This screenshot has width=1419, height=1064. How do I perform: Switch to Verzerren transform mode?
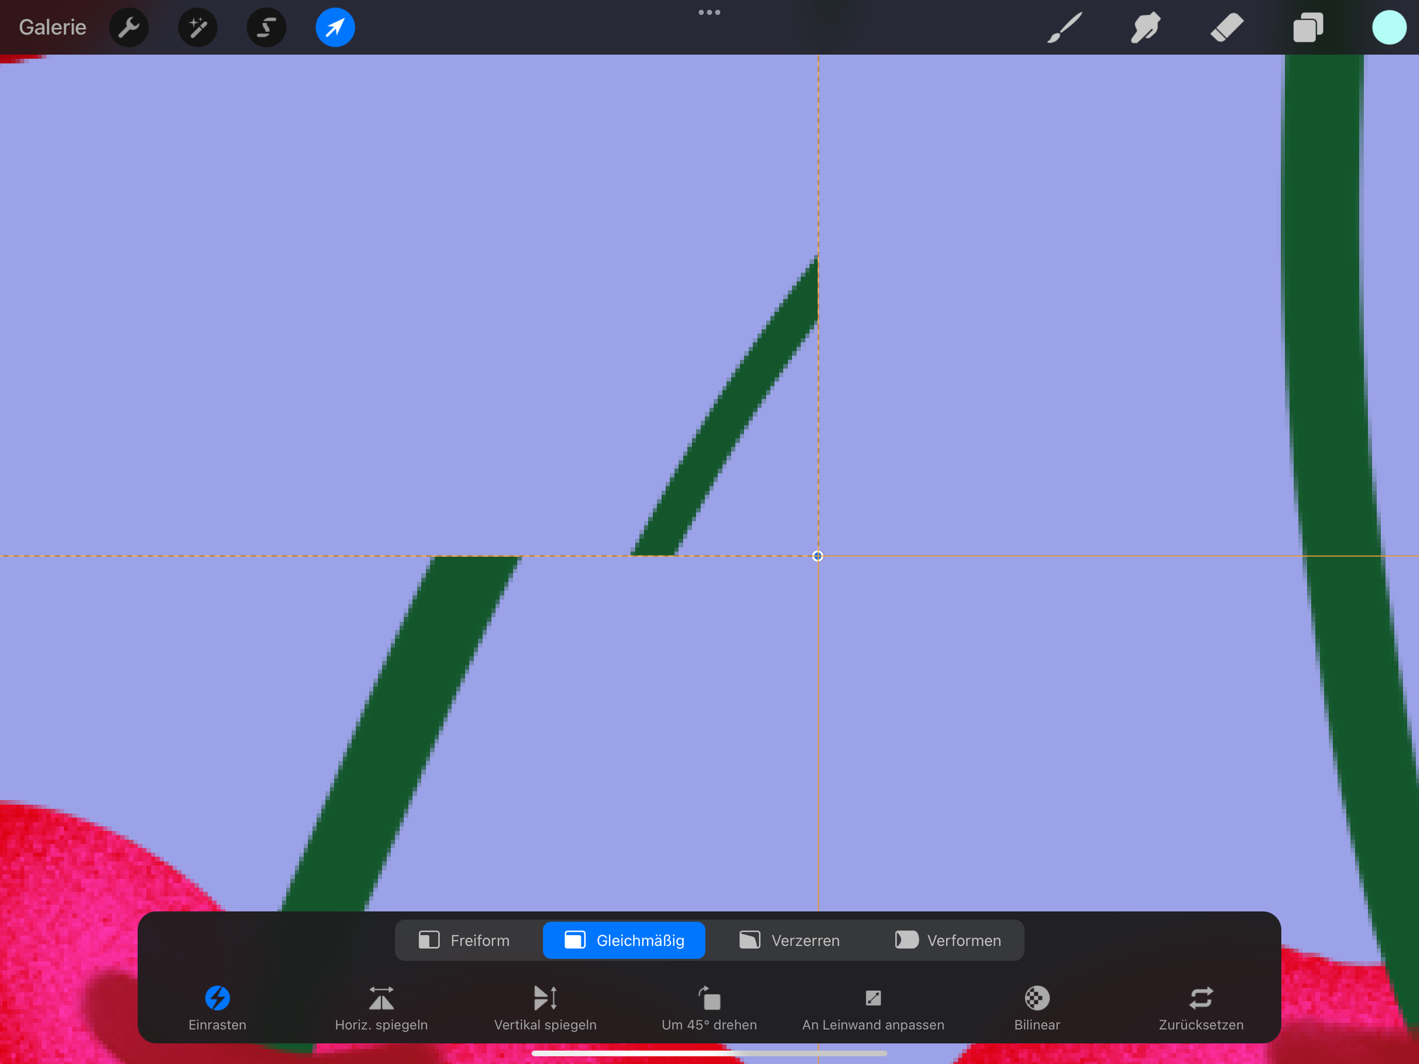tap(789, 940)
